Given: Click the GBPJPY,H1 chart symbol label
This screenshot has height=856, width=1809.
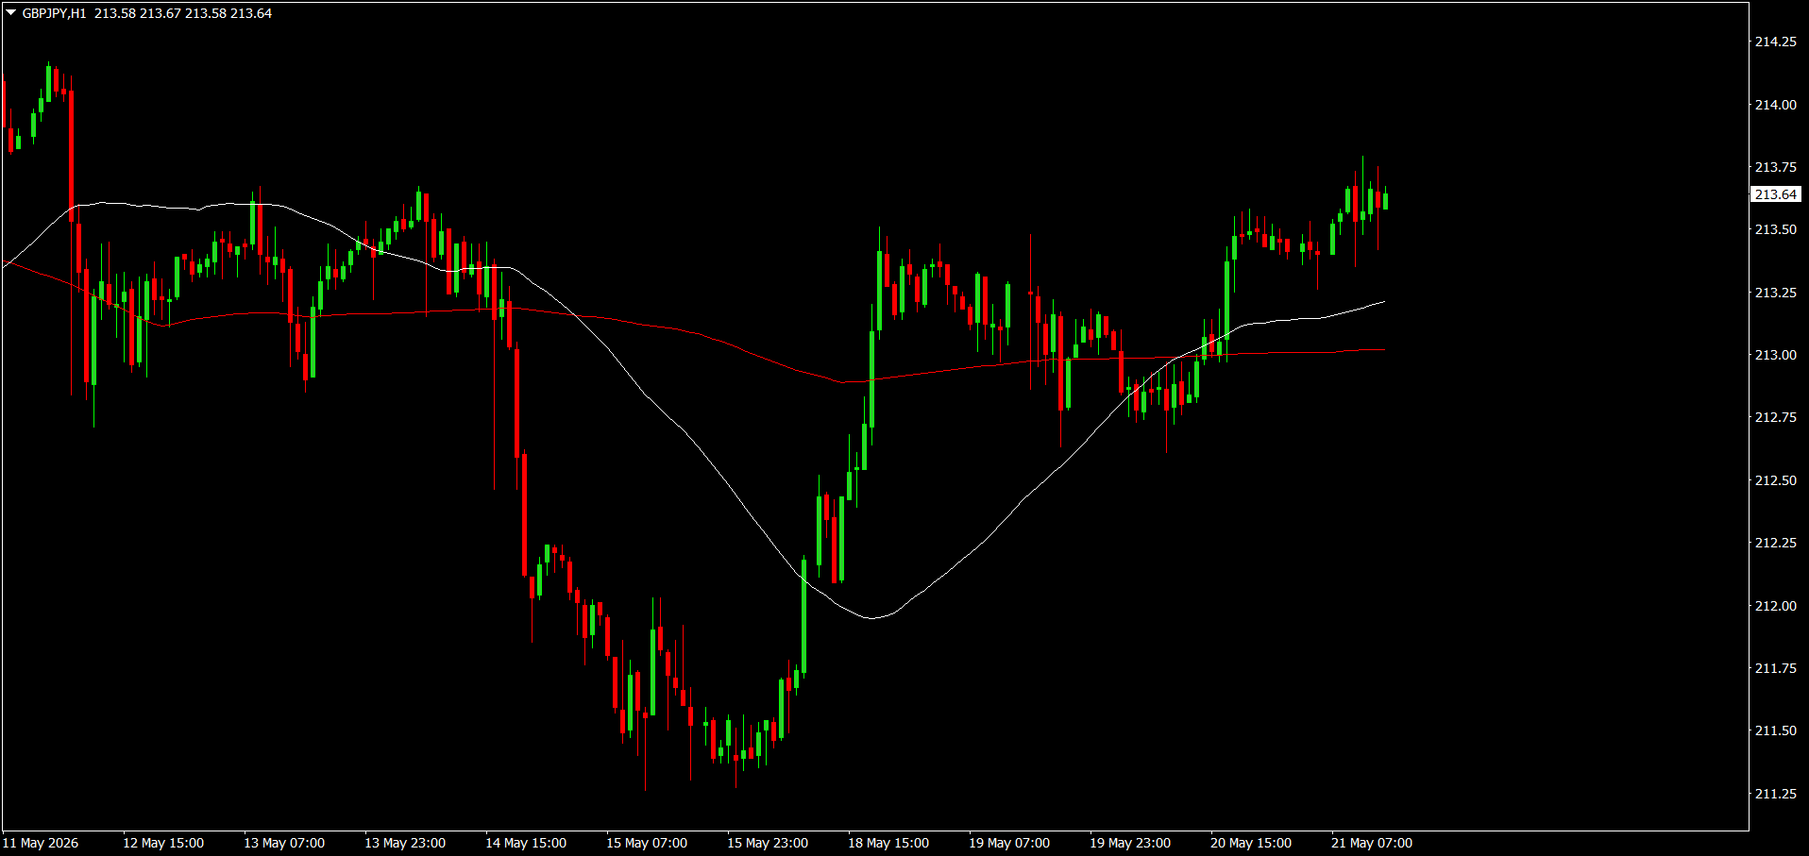Looking at the screenshot, I should pyautogui.click(x=54, y=13).
